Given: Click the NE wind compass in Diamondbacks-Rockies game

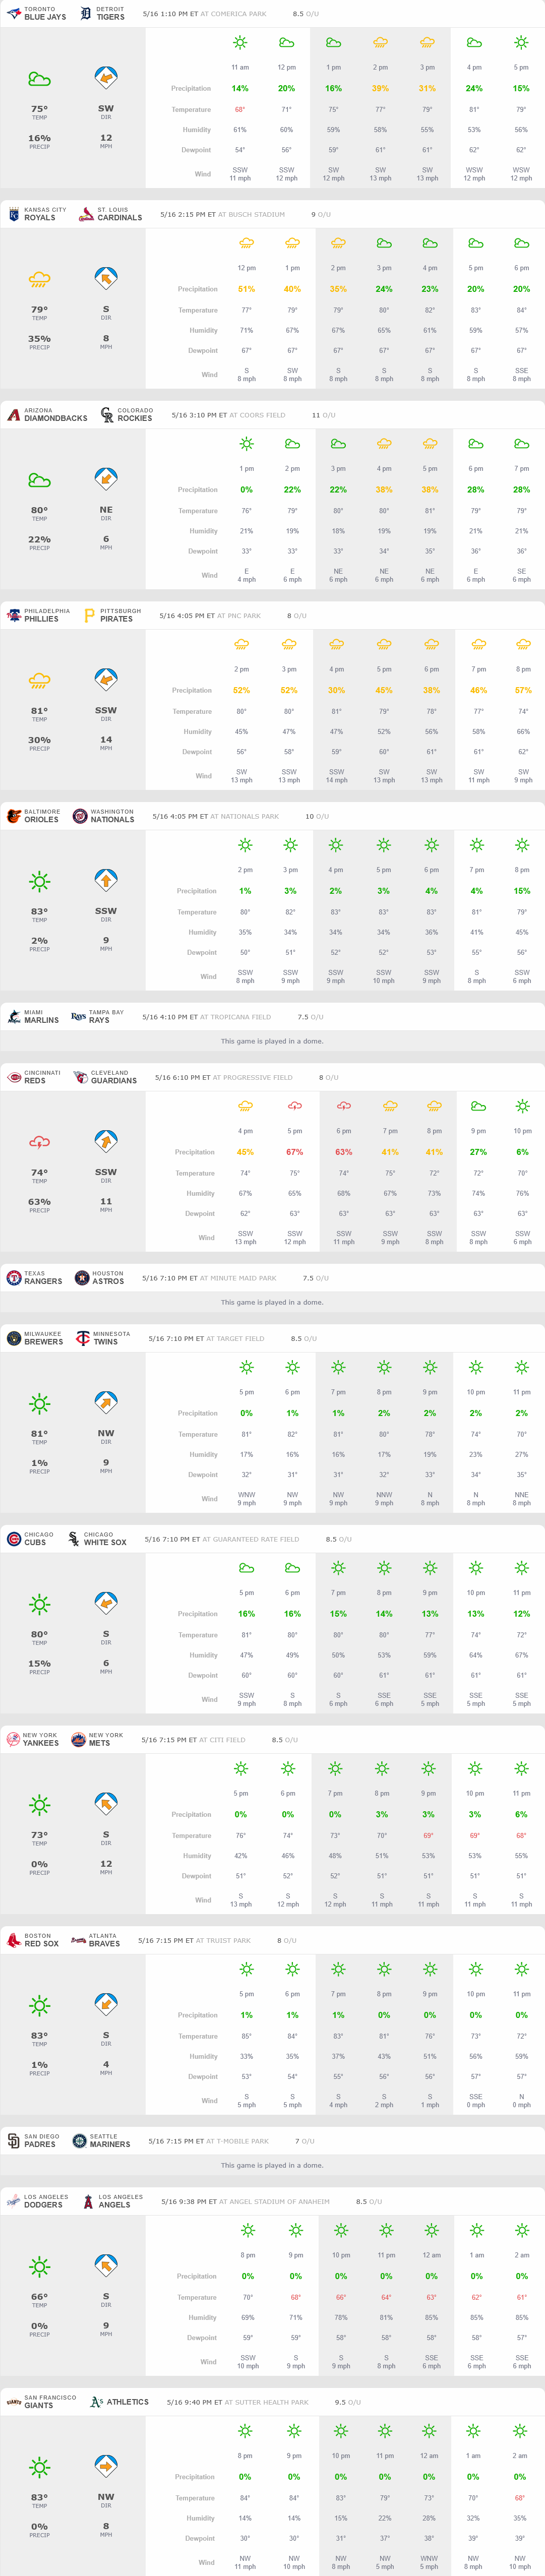Looking at the screenshot, I should [x=106, y=479].
